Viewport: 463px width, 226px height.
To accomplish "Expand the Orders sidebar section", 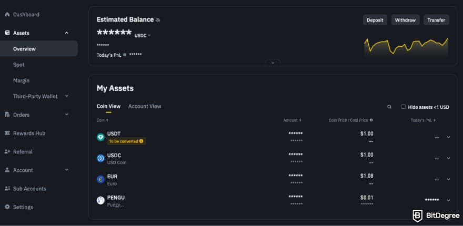I will (66, 115).
